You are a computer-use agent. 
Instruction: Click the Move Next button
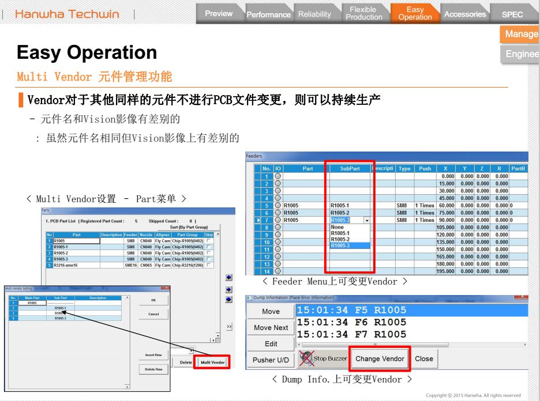pos(271,327)
